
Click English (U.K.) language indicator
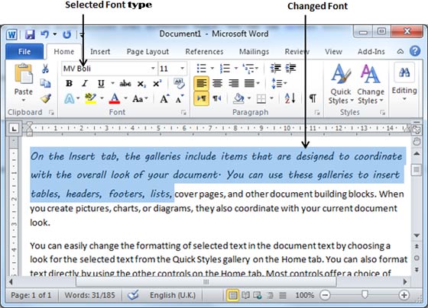pos(173,295)
